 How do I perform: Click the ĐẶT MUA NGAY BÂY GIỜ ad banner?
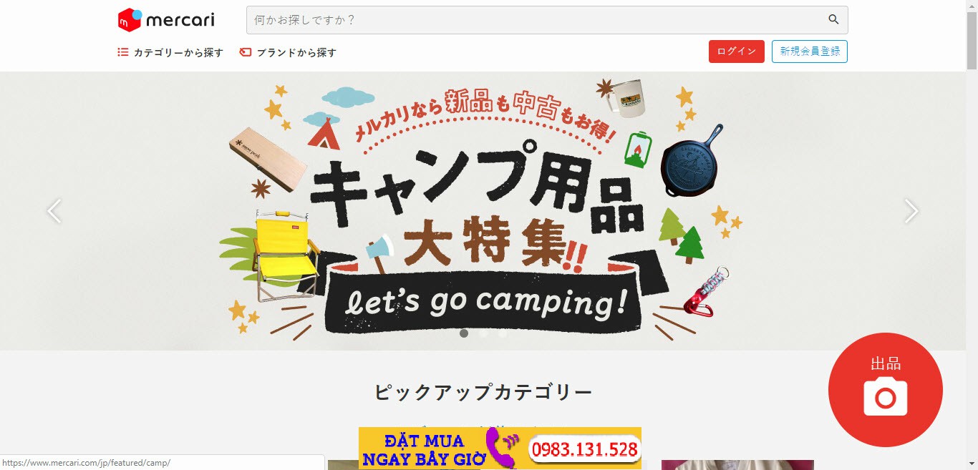pyautogui.click(x=500, y=448)
